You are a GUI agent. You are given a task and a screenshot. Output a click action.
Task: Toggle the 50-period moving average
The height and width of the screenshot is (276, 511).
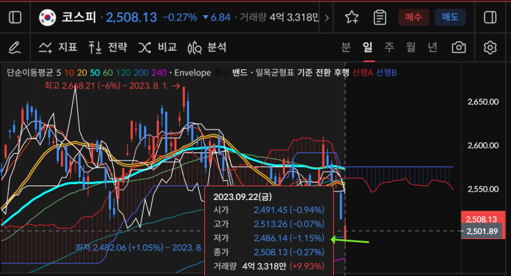tap(95, 73)
